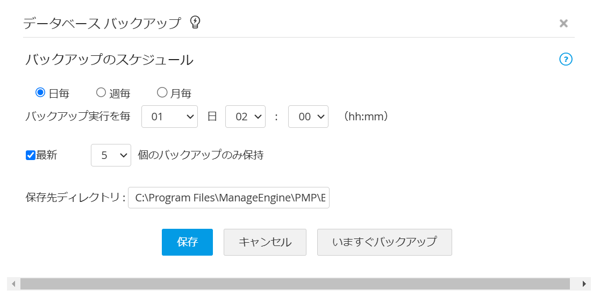This screenshot has width=600, height=297.
Task: Open the blue question mark help icon
Action: click(x=566, y=59)
